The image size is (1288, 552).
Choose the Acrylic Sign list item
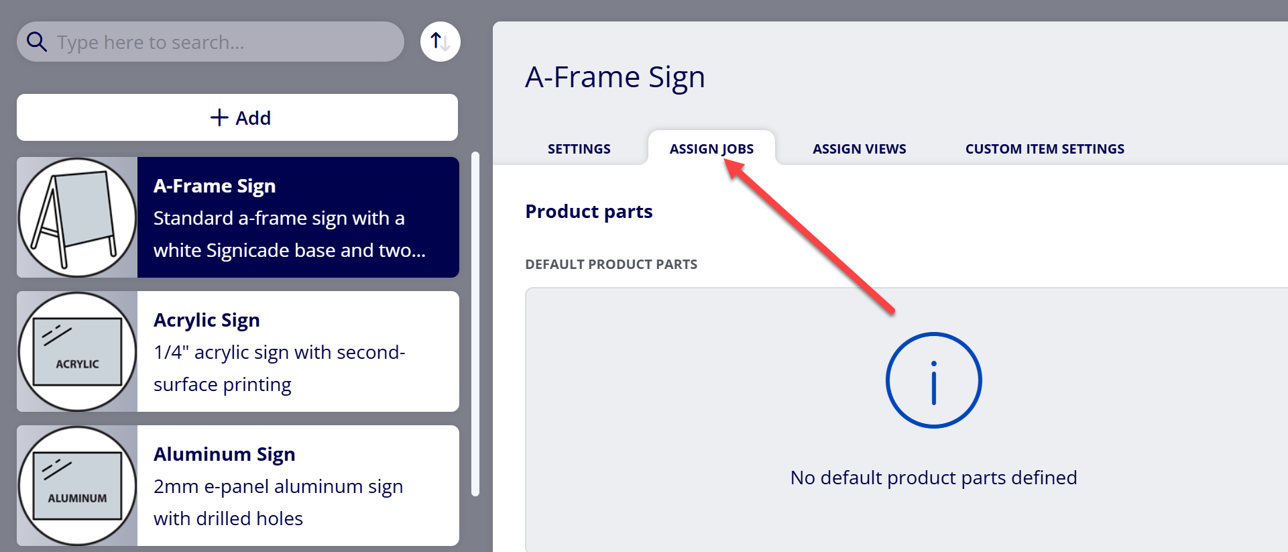238,351
